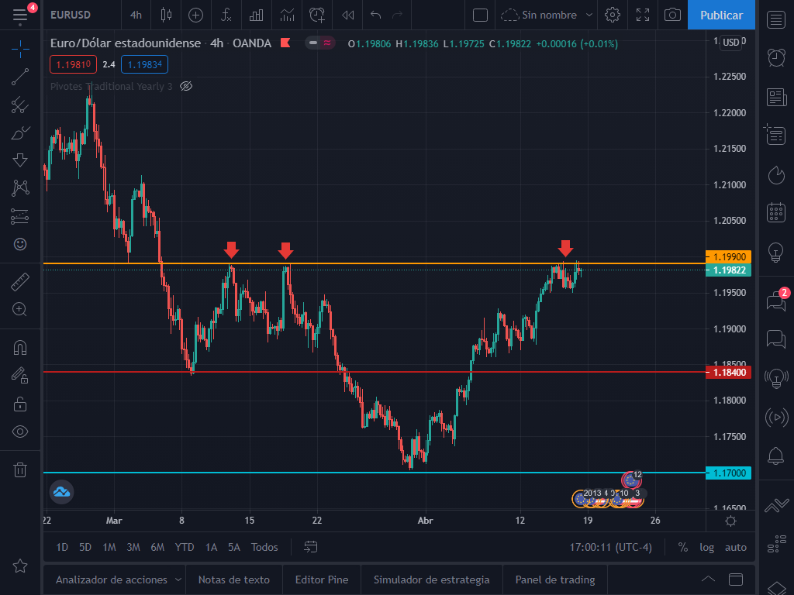Open the XABCD pattern tools
The height and width of the screenshot is (595, 794).
(x=20, y=188)
